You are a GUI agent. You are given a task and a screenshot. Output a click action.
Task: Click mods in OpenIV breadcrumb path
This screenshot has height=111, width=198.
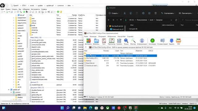point(32,6)
